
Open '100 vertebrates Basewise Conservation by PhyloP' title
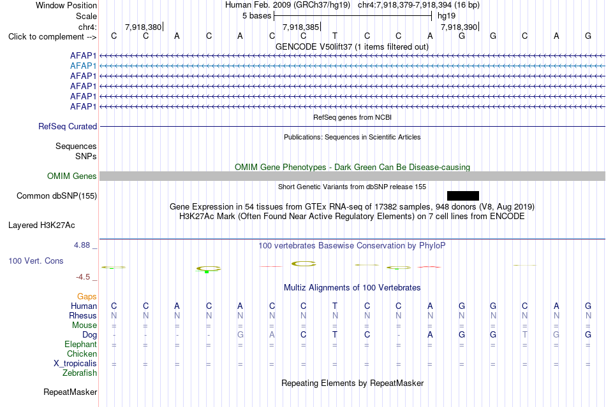pyautogui.click(x=352, y=246)
